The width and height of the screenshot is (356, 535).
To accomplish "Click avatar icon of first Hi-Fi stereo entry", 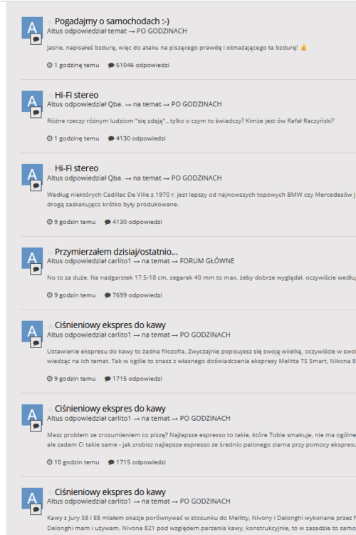I will tap(32, 101).
